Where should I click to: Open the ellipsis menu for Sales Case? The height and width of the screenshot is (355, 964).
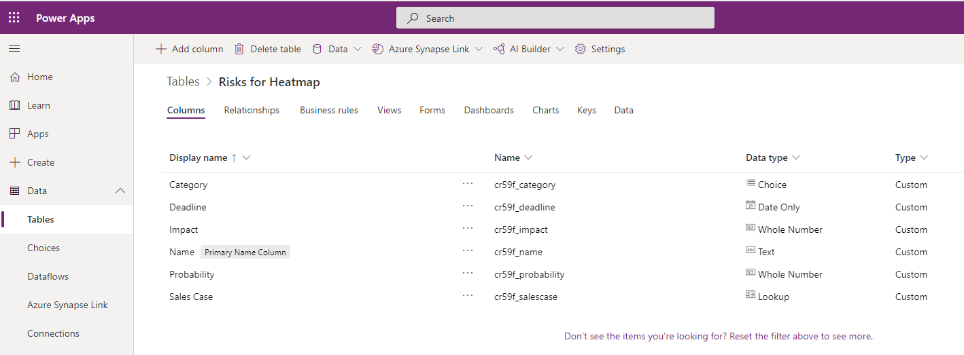click(x=468, y=296)
